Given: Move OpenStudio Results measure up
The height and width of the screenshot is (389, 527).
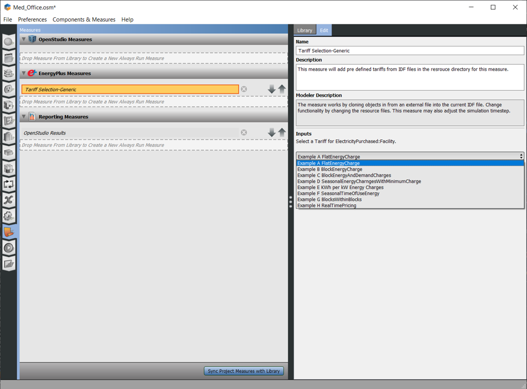Looking at the screenshot, I should point(282,132).
